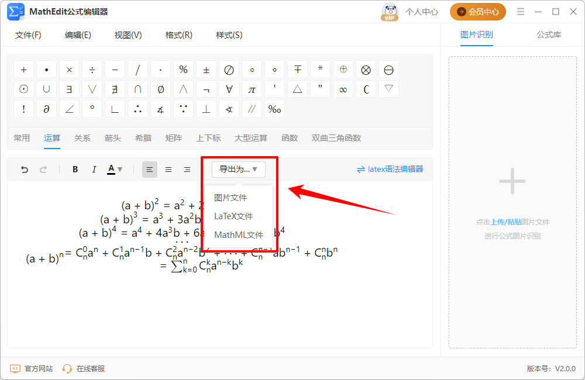Insert the therefore ∴ symbol
Image resolution: width=585 pixels, height=380 pixels.
pos(137,109)
